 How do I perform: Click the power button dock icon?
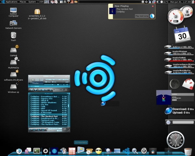[x=144, y=151]
